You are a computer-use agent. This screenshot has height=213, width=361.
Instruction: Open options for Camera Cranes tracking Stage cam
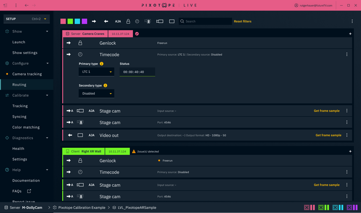(347, 122)
